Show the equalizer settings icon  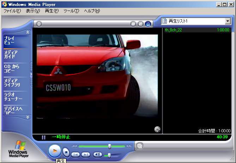click(x=140, y=24)
